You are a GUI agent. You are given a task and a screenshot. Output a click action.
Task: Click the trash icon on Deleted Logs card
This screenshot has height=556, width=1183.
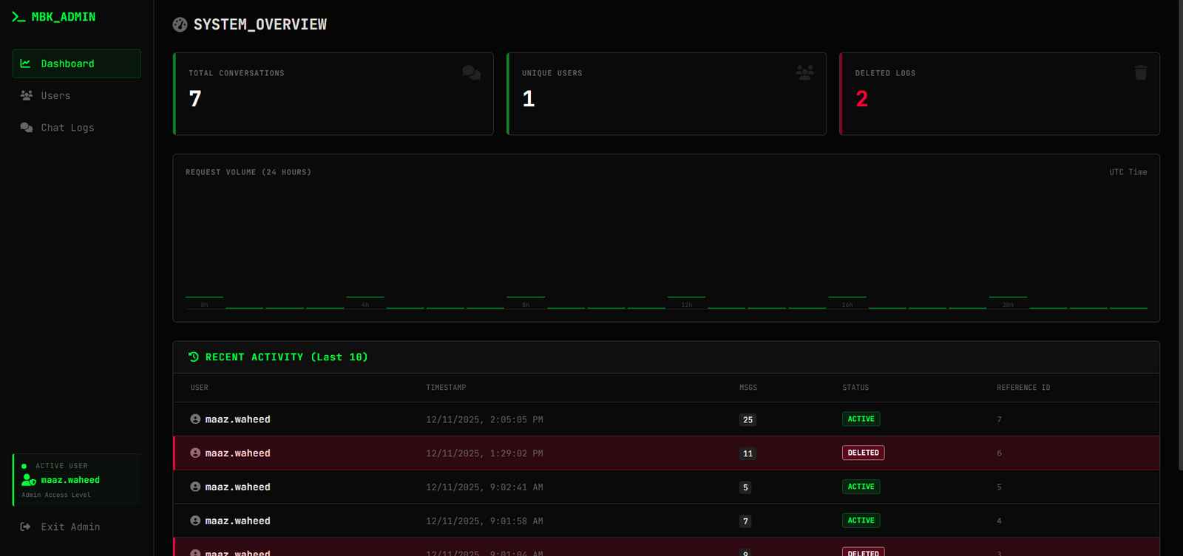pyautogui.click(x=1140, y=72)
